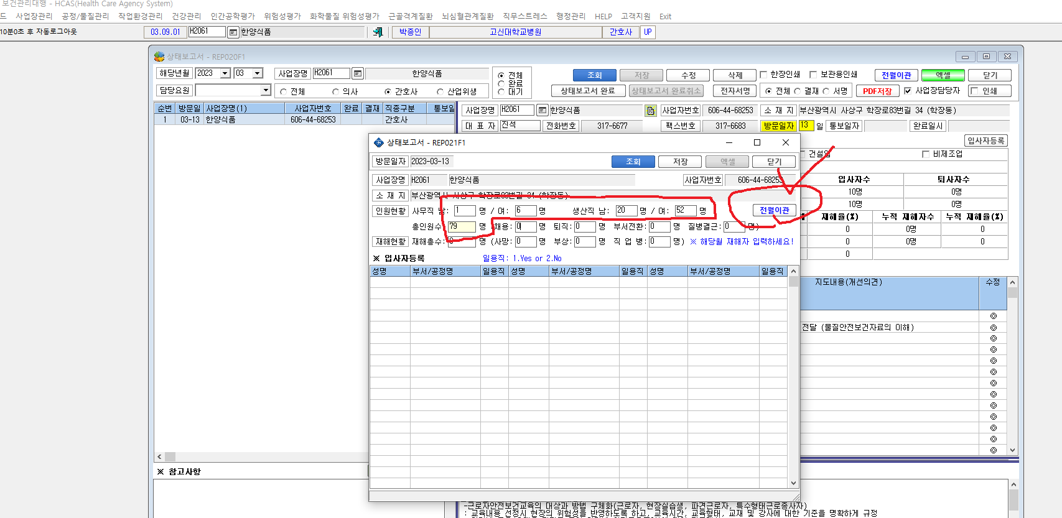Viewport: 1062px width, 518px height.
Task: Open workplace lookup icon beside top H2061 field
Action: [233, 32]
